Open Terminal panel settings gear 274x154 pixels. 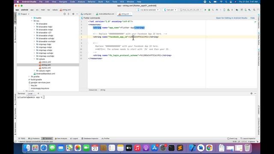point(251,93)
